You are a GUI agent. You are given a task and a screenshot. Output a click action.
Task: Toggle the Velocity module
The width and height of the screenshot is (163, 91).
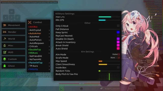coord(33,69)
